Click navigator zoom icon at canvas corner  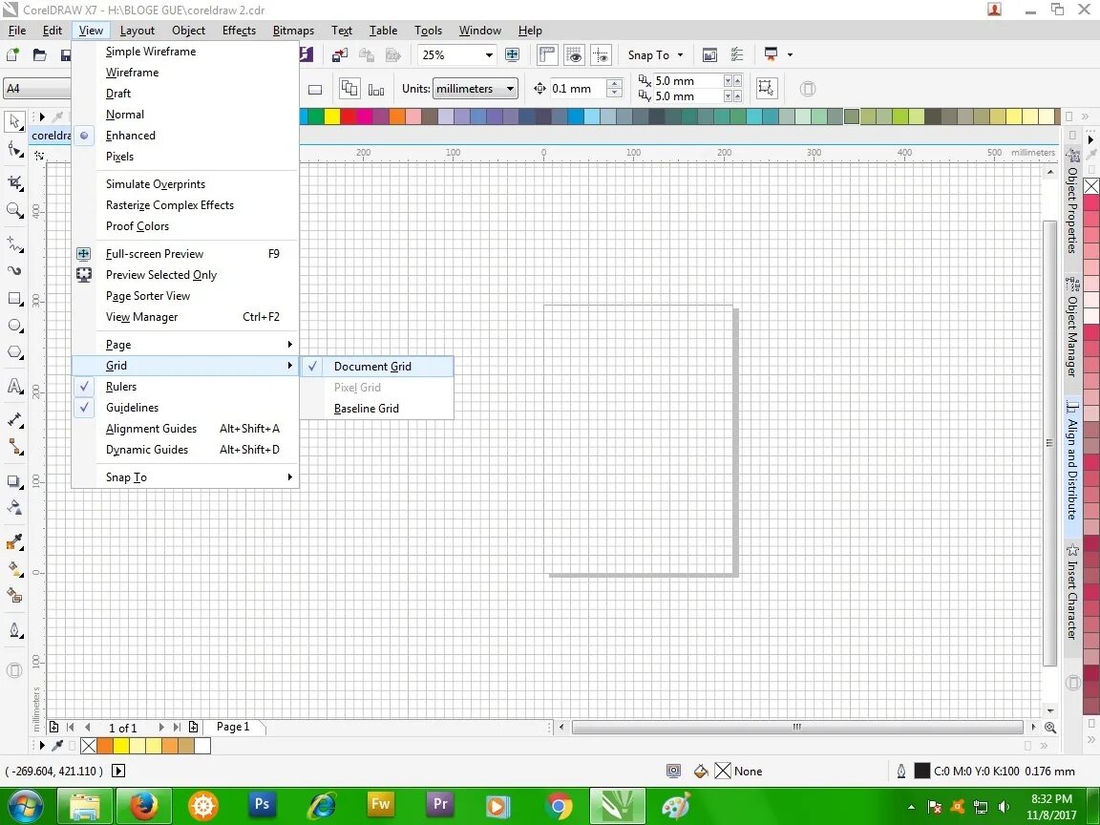(1050, 728)
